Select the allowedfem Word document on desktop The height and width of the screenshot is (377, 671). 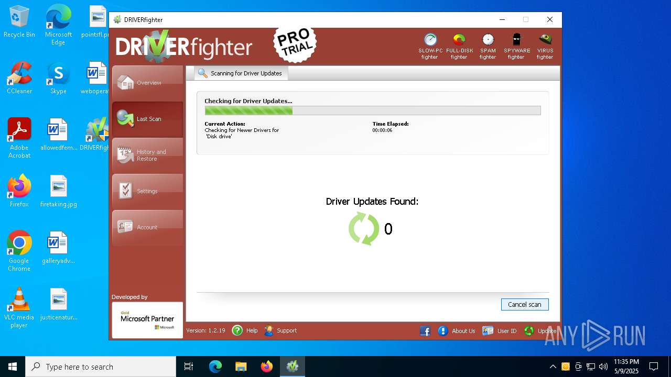(58, 135)
